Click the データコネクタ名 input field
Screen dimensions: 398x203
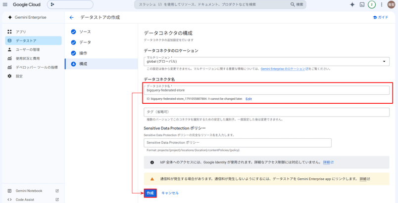[266, 90]
